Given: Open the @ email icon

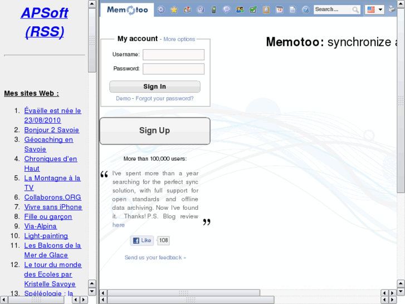Looking at the screenshot, I should 201,10.
